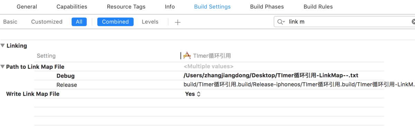
Task: Click the plus icon to add build setting
Action: coord(178,22)
